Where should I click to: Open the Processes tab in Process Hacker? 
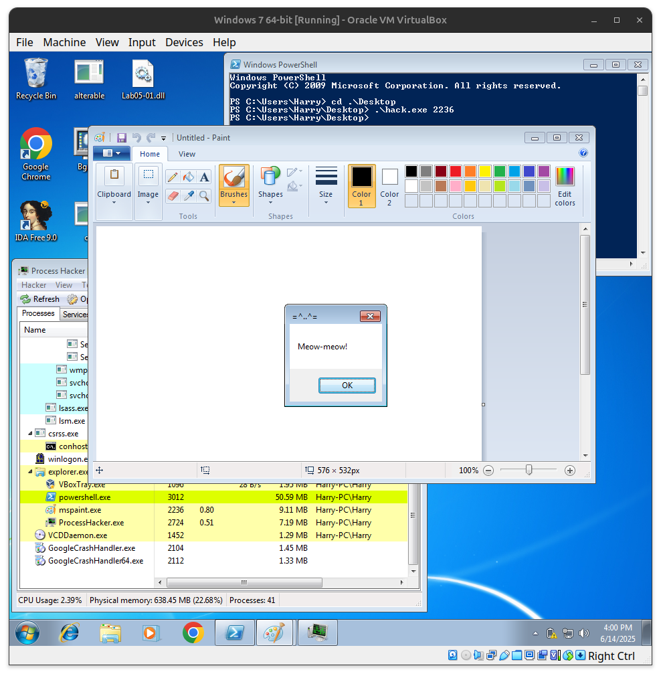tap(38, 313)
